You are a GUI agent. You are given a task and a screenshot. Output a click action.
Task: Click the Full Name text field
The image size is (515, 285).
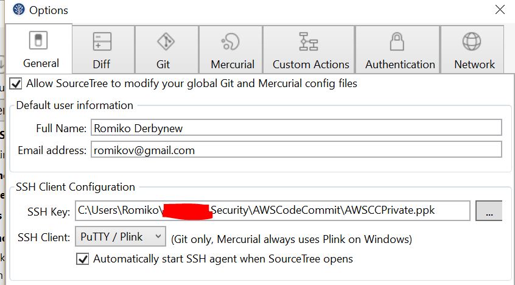(x=296, y=127)
